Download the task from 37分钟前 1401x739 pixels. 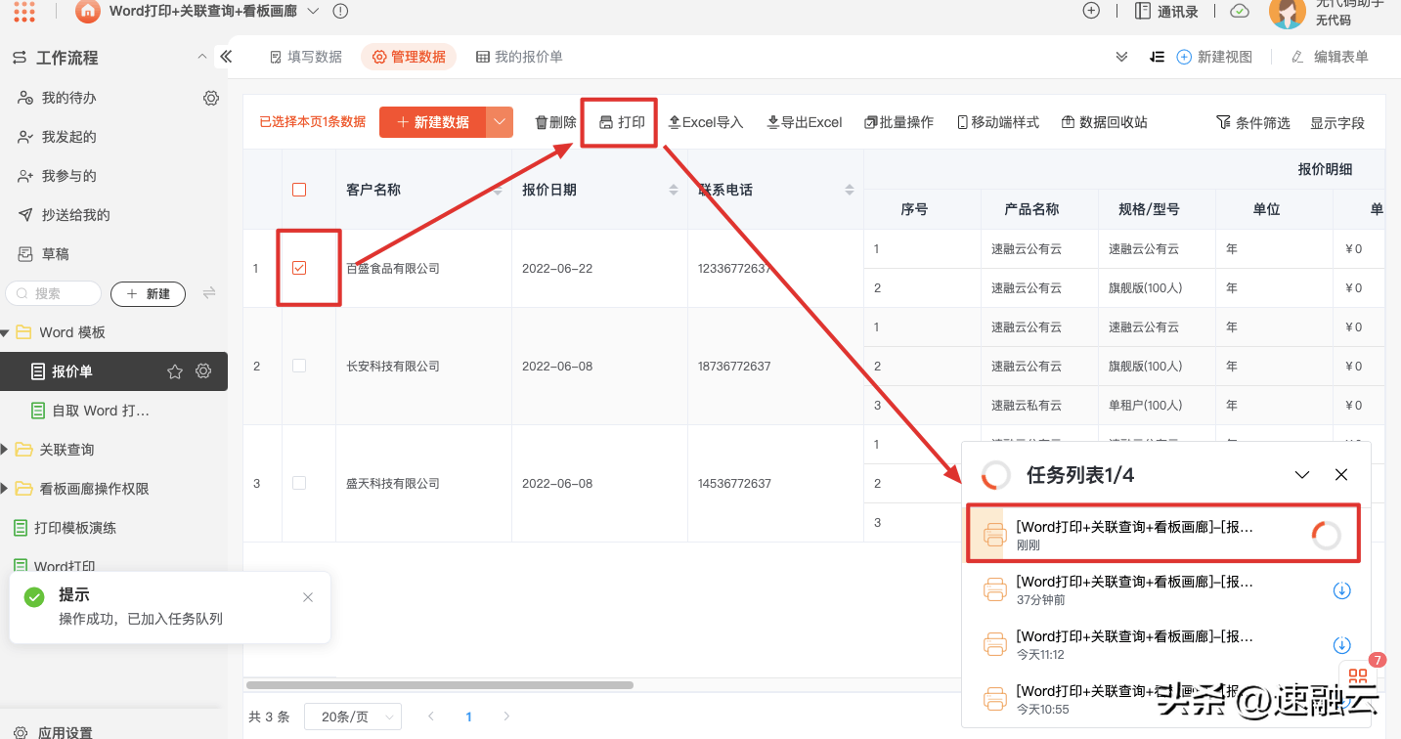pos(1342,590)
